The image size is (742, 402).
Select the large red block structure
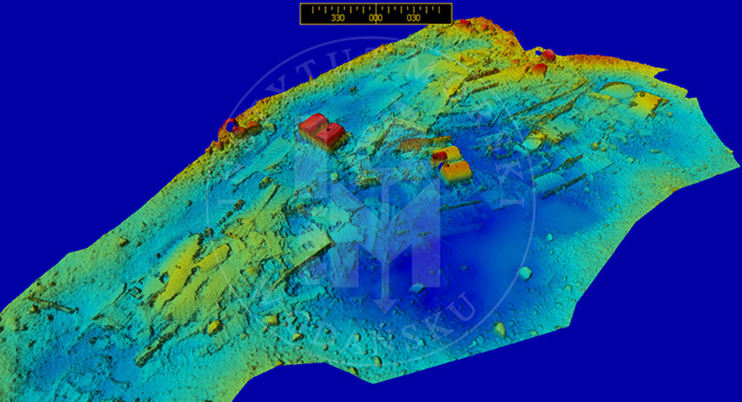pos(320,130)
